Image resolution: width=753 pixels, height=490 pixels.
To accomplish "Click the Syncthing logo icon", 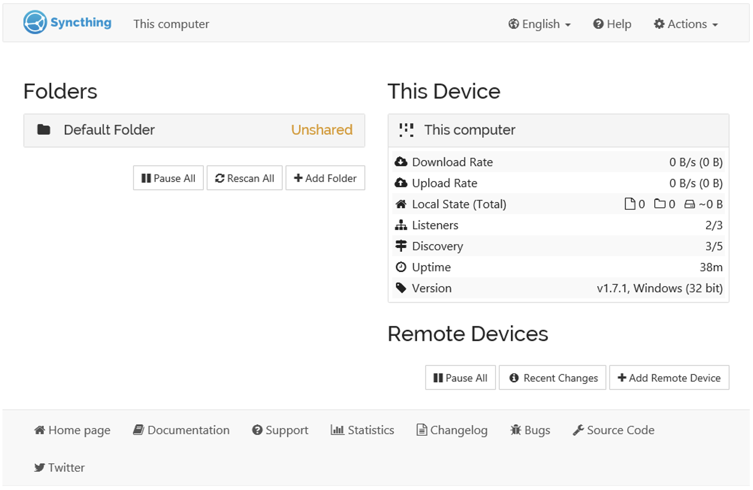I will (x=35, y=22).
